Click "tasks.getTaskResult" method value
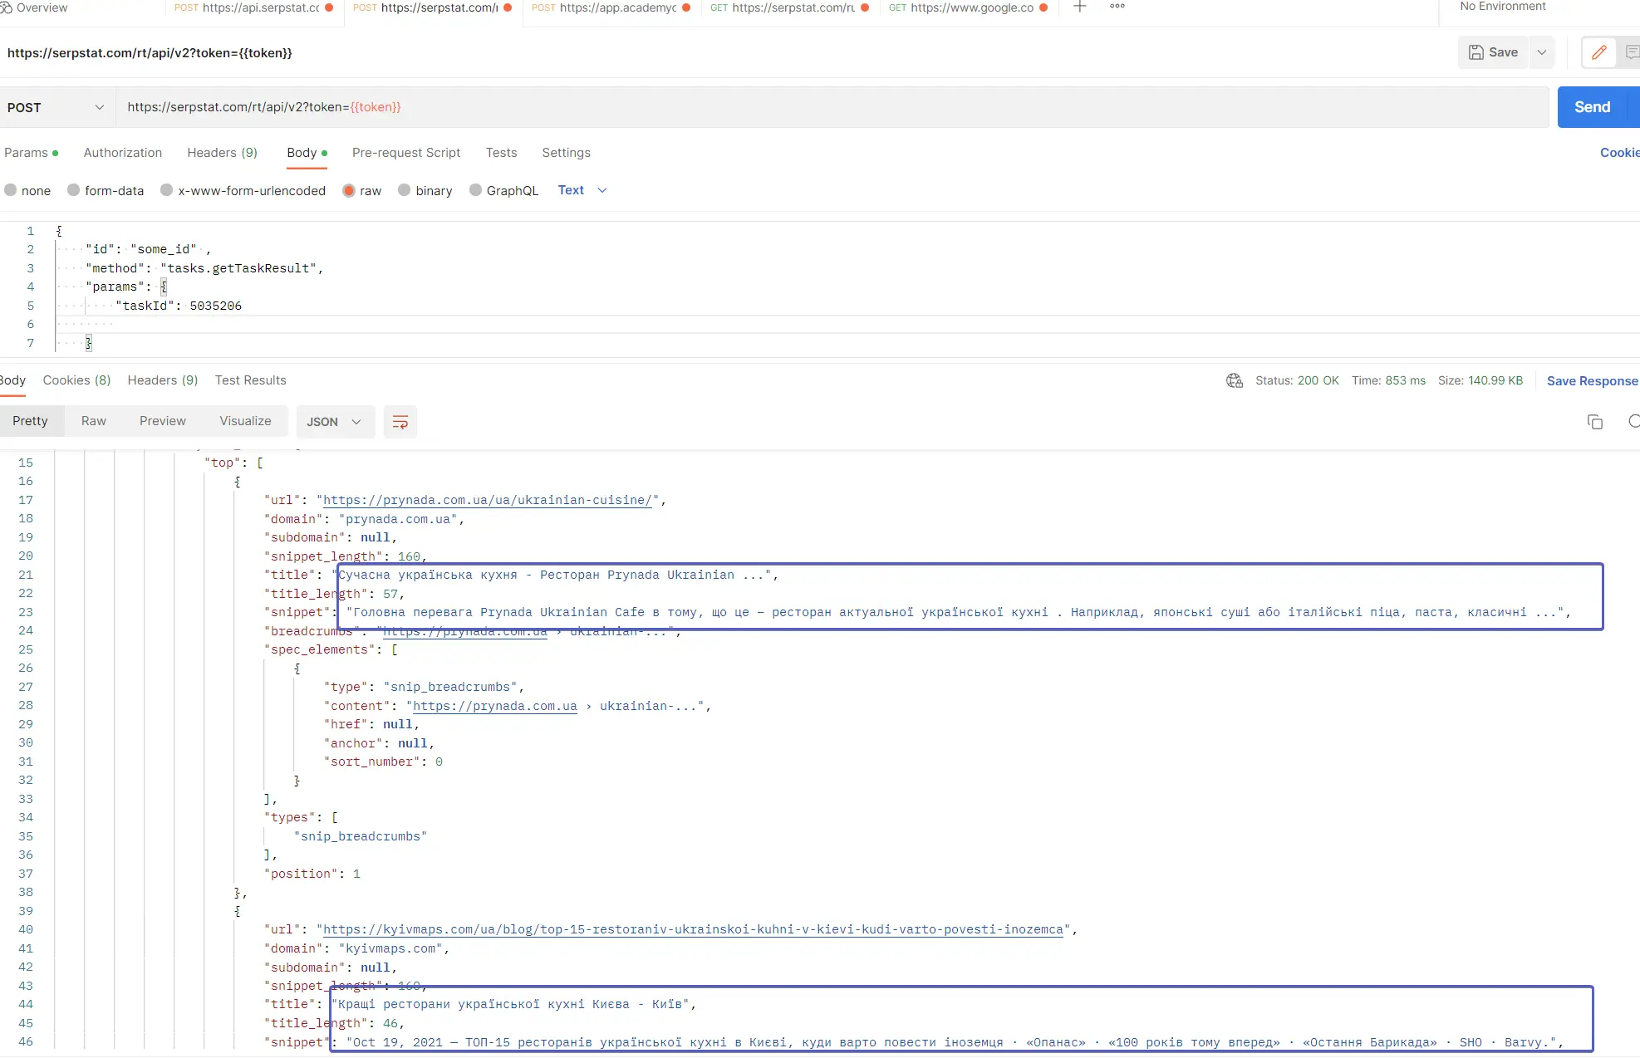1640x1058 pixels. 238,268
